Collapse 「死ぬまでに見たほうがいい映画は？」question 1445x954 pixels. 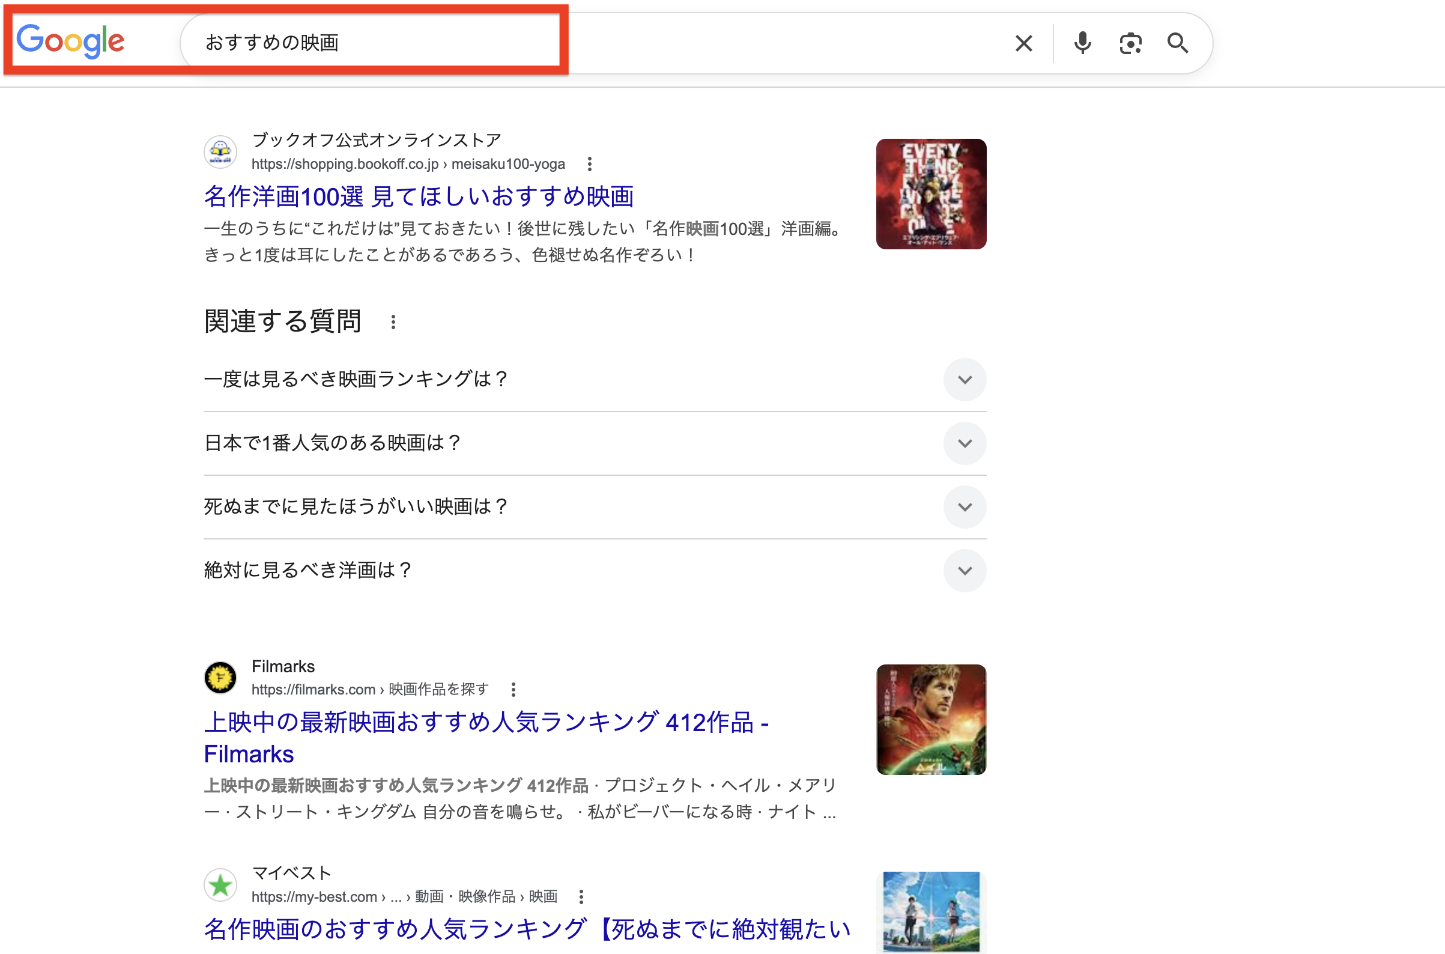tap(965, 507)
